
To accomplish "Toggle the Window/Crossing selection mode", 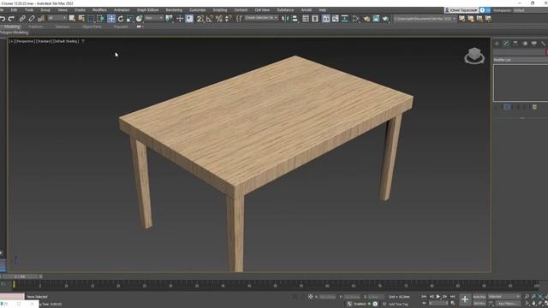I will (100, 19).
